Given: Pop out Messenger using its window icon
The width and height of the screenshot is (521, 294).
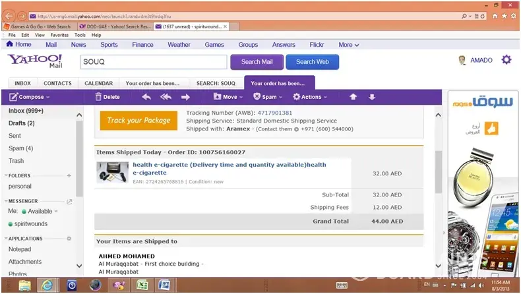Looking at the screenshot, I should tap(69, 201).
